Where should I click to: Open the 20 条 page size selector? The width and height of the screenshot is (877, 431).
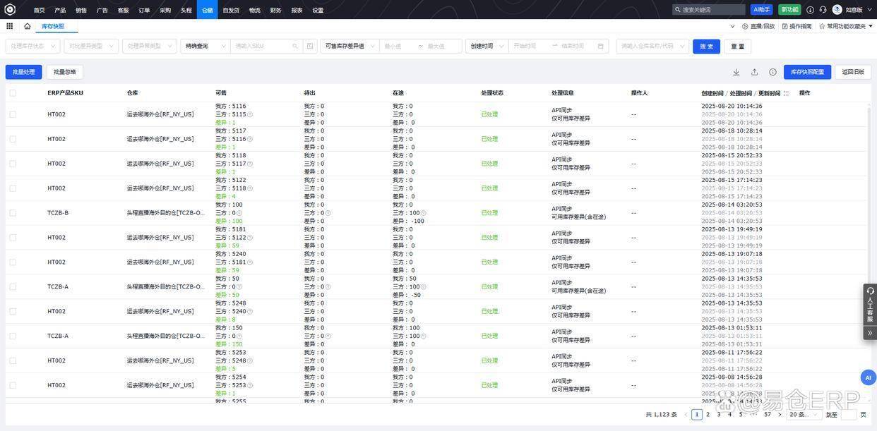[x=804, y=415]
